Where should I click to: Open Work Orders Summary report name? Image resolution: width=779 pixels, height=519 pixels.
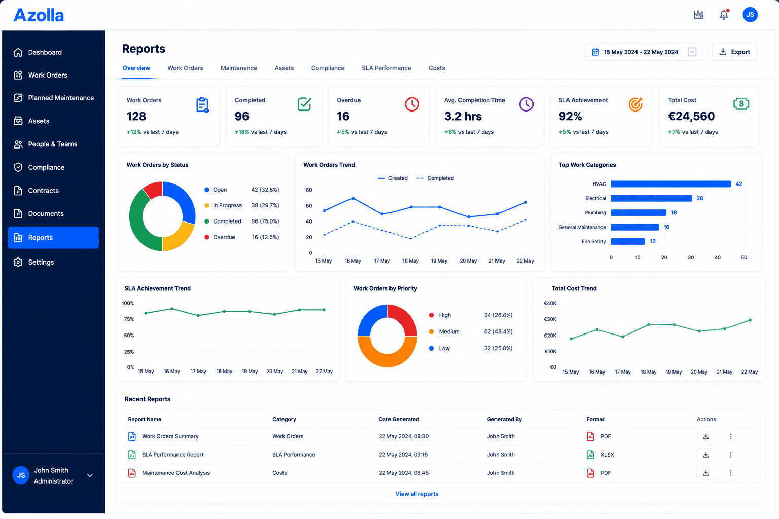tap(170, 436)
